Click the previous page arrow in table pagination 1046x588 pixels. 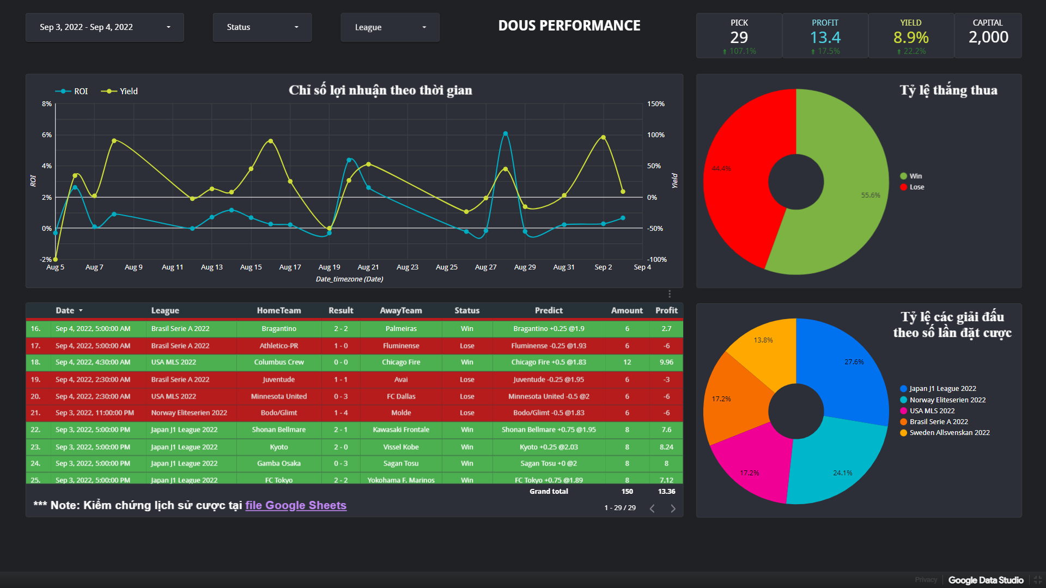pos(652,509)
